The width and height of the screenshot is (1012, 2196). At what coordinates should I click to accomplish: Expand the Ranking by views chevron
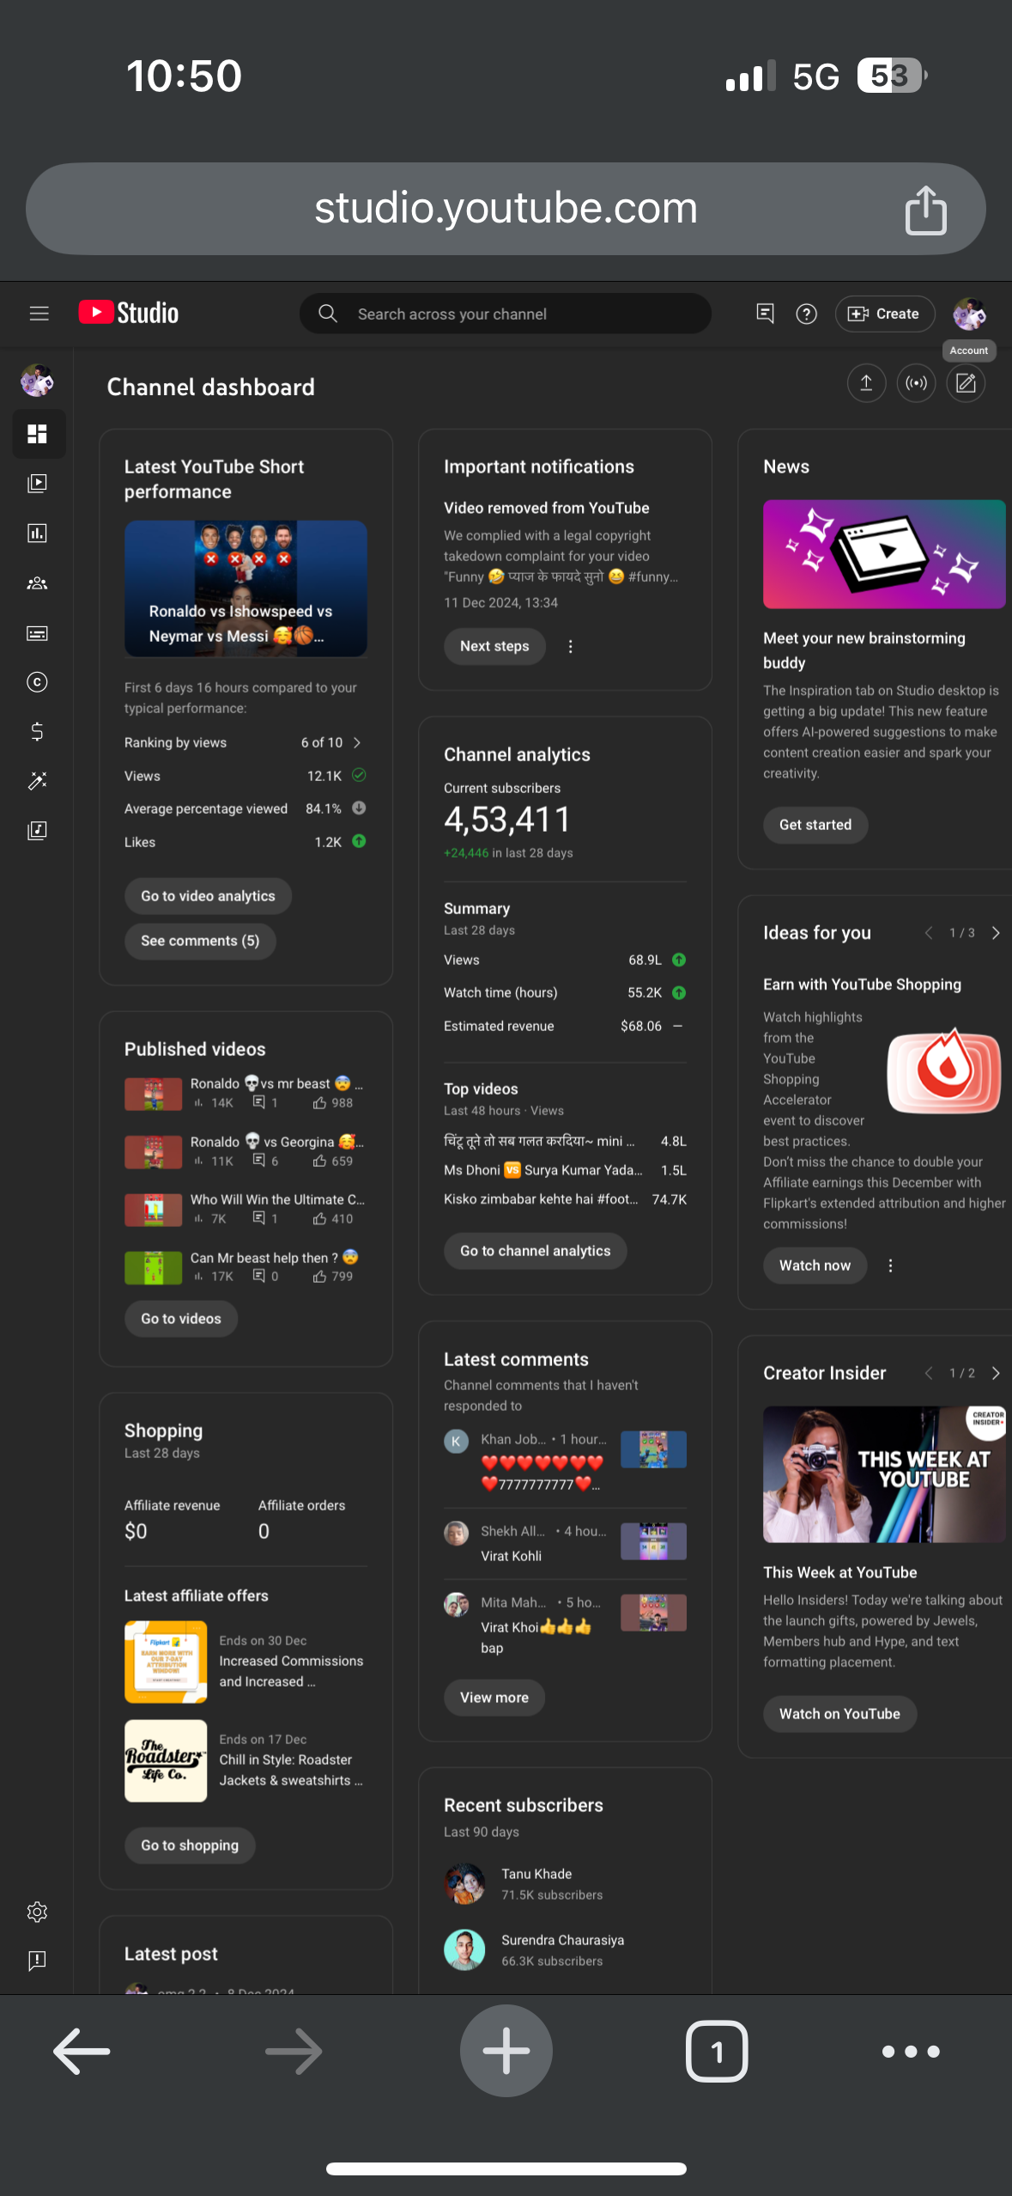pos(357,742)
